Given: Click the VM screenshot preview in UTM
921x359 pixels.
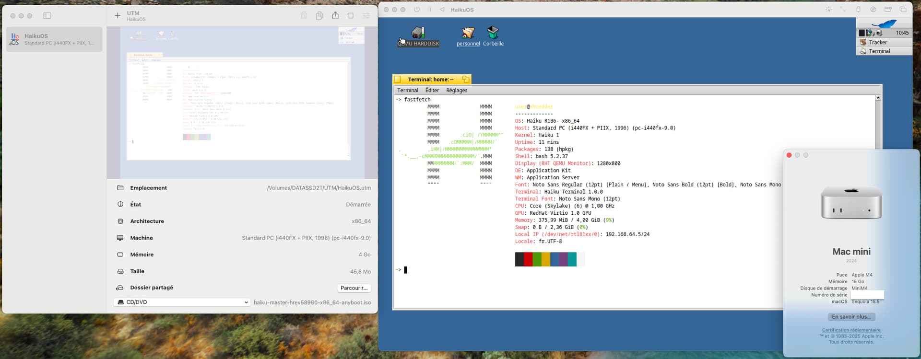Looking at the screenshot, I should pyautogui.click(x=242, y=103).
